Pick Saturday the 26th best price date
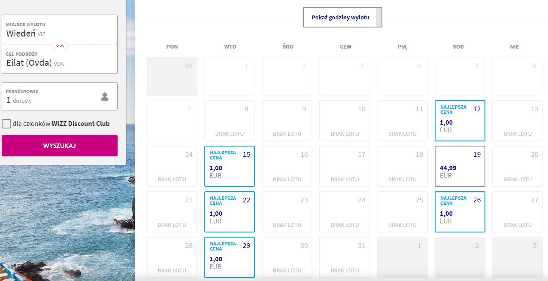Viewport: 548px width, 281px height. pos(460,212)
